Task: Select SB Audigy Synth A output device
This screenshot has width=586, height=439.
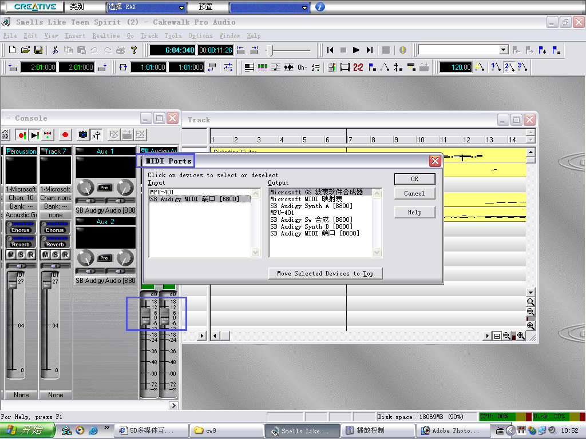Action: click(320, 206)
